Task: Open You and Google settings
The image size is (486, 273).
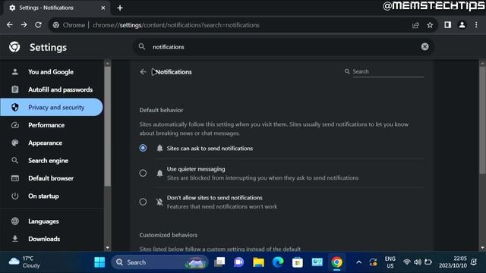Action: (x=52, y=72)
